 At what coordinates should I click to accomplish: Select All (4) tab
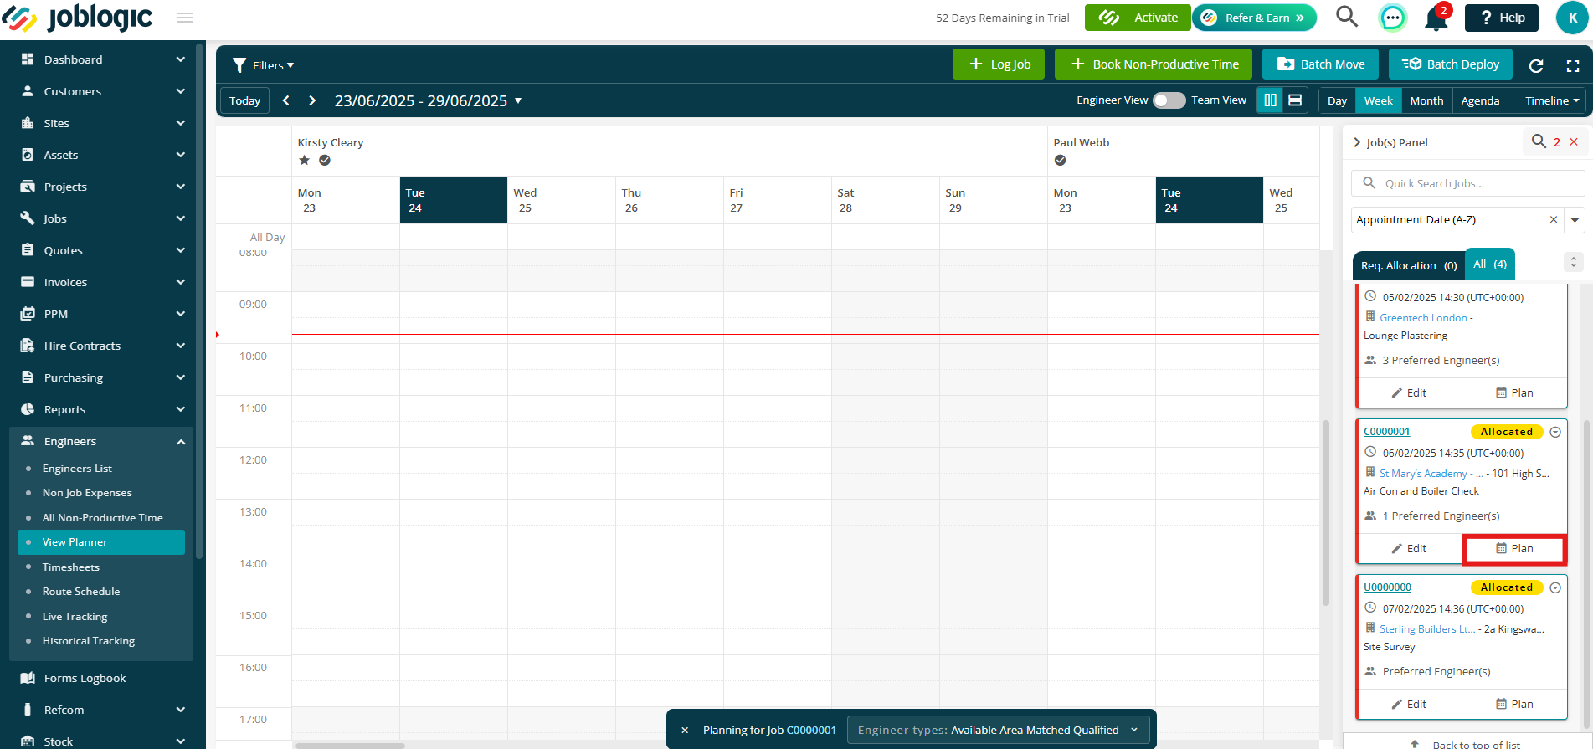pos(1490,264)
